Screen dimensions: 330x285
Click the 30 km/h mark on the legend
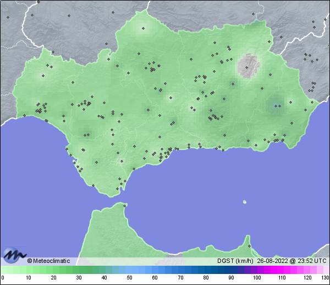79,278
